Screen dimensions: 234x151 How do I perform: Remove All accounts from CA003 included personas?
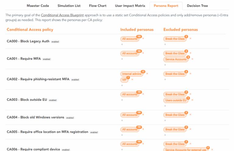(143, 94)
